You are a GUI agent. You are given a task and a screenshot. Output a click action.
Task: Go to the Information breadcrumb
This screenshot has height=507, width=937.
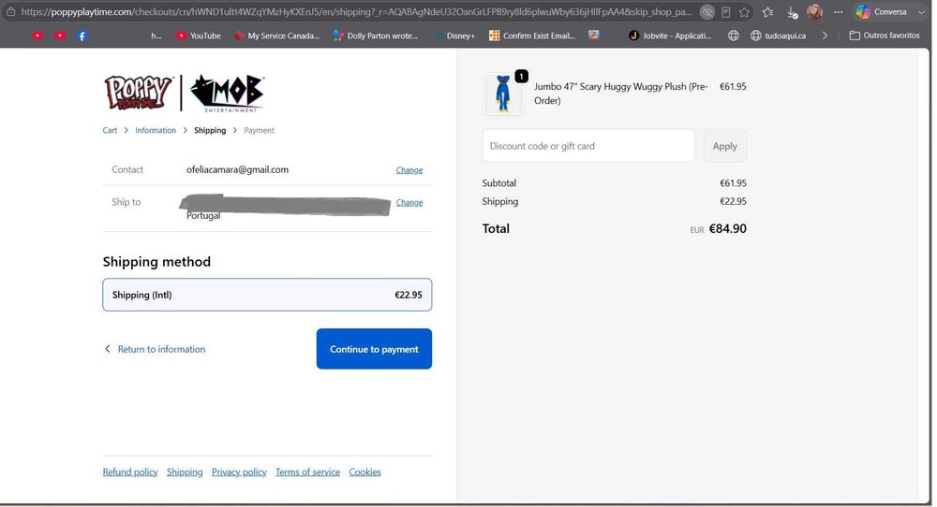[x=156, y=130]
